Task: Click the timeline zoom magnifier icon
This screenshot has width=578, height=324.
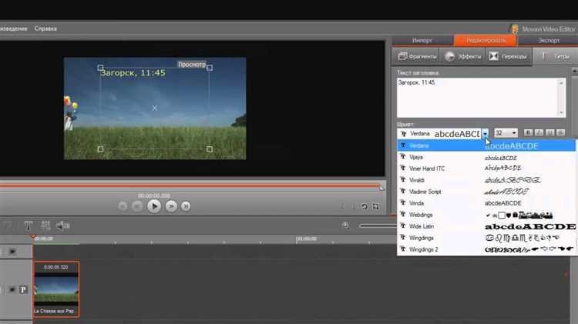Action: click(x=346, y=225)
